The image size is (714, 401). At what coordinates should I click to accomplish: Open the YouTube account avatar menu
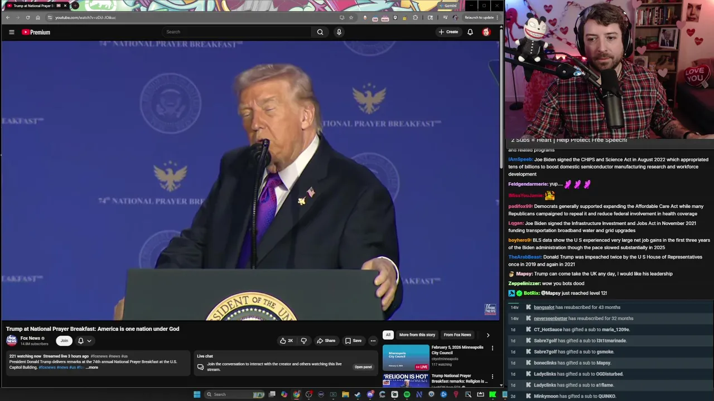[x=486, y=32]
